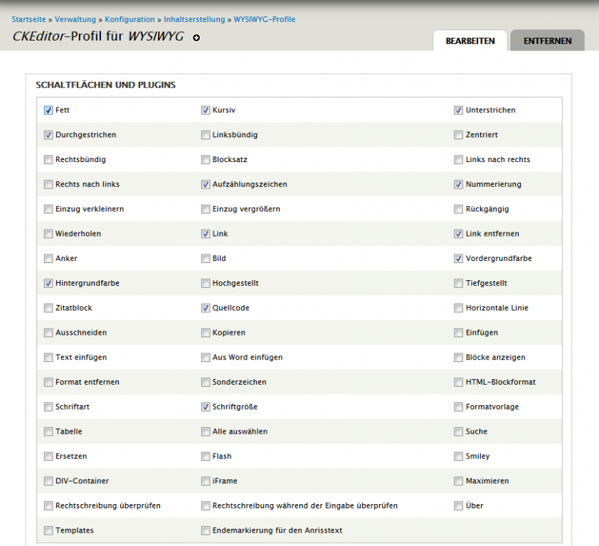This screenshot has width=599, height=546.
Task: Check the Templates option
Action: coord(48,530)
